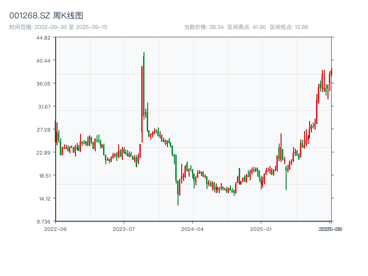Click the chart title 001268.SZ 周K线图

[x=46, y=16]
